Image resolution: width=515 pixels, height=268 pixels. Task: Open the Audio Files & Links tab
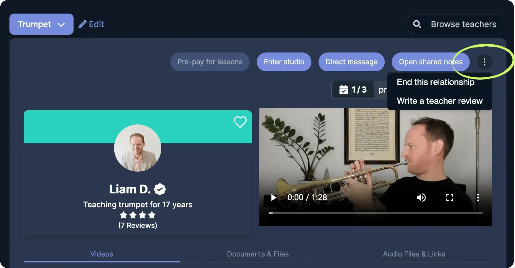[414, 254]
